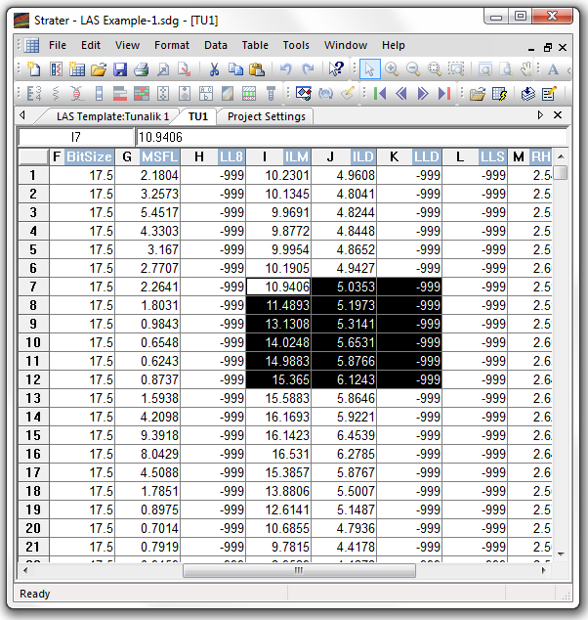Click the export icon with red arrow
This screenshot has height=620, width=588.
(x=184, y=69)
